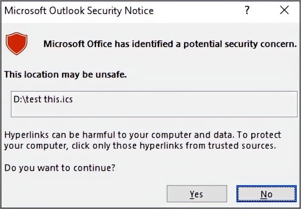Click the word "Hyperlinks" starting the warning
This screenshot has width=301, height=209.
coord(25,135)
